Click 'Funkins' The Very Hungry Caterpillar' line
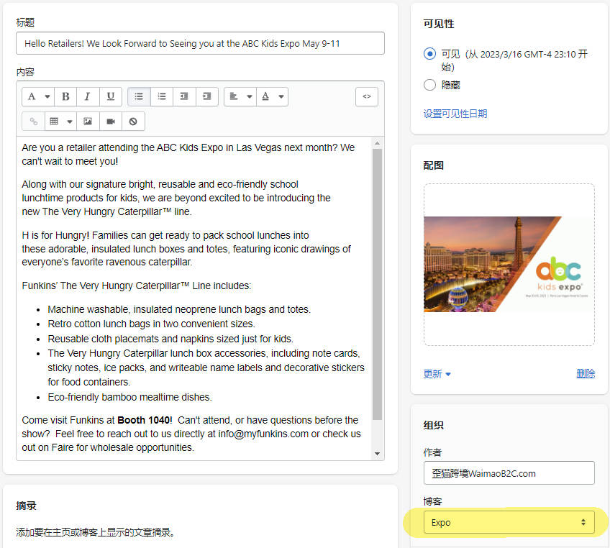The image size is (610, 548). coord(136,286)
